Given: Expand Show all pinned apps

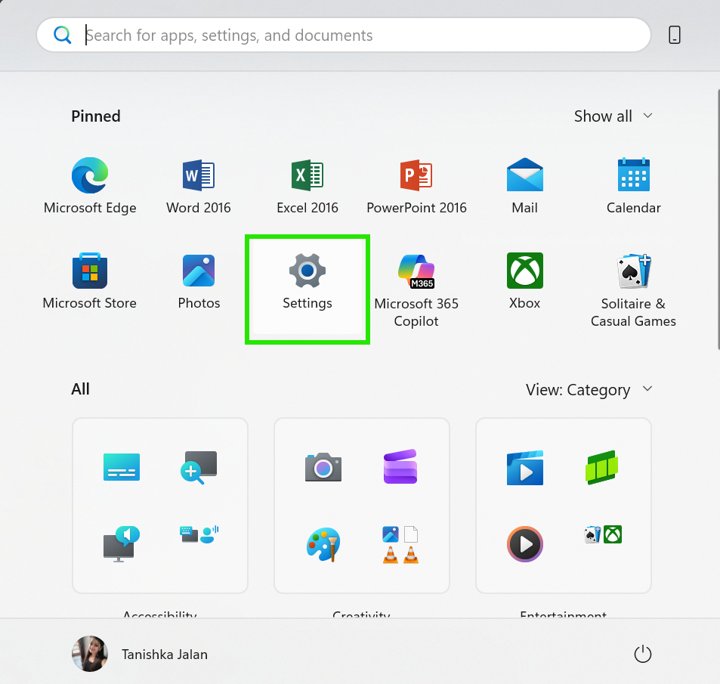Looking at the screenshot, I should click(613, 116).
